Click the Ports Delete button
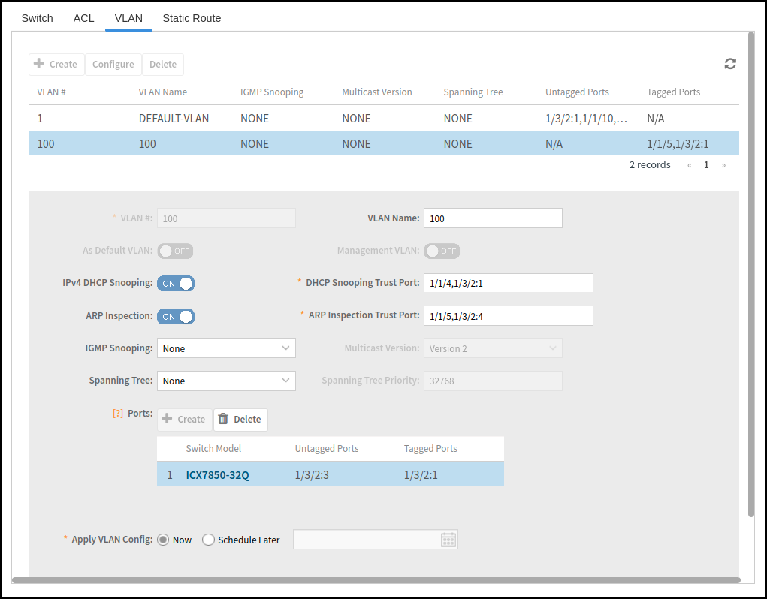 click(x=240, y=420)
